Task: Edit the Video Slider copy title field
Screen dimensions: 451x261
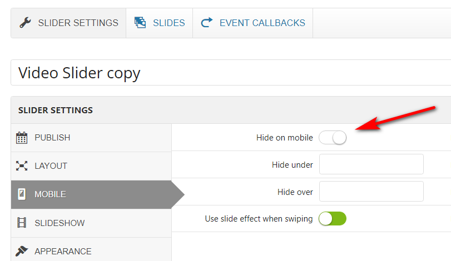Action: (231, 73)
